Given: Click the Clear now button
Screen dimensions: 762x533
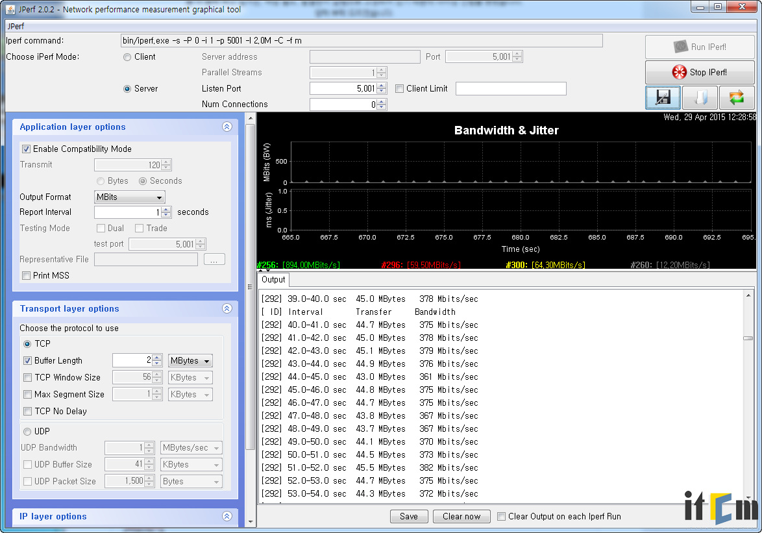Looking at the screenshot, I should pyautogui.click(x=461, y=517).
